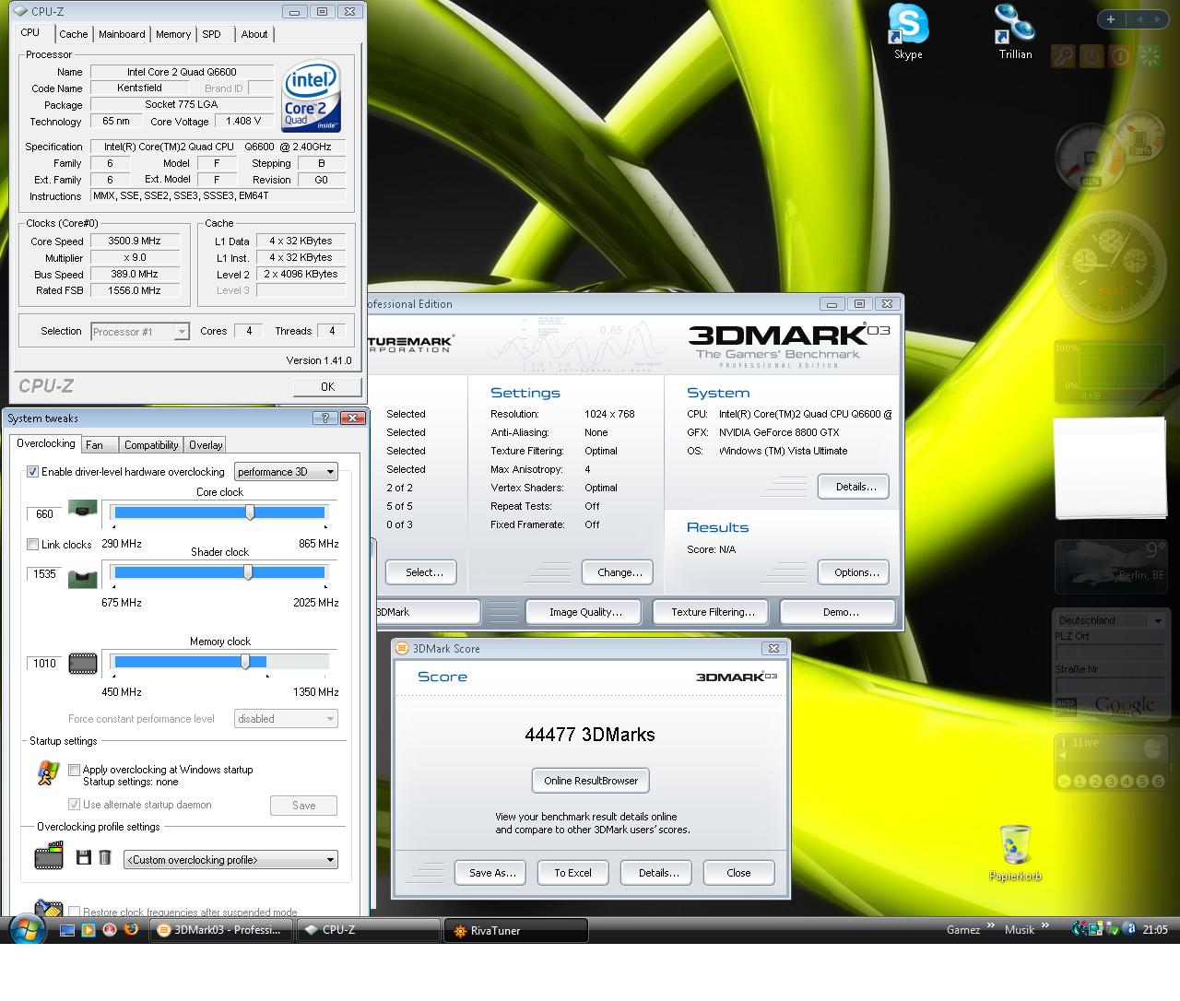Click the PLZ Ort input field
This screenshot has width=1180, height=1001.
(x=1110, y=652)
